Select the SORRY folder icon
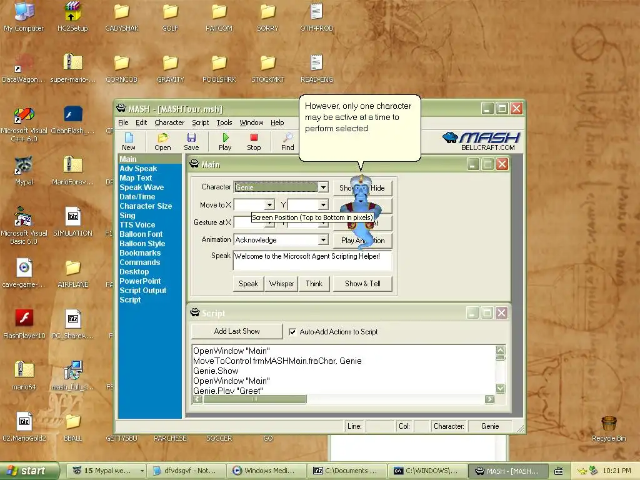Image resolution: width=640 pixels, height=480 pixels. (x=267, y=11)
